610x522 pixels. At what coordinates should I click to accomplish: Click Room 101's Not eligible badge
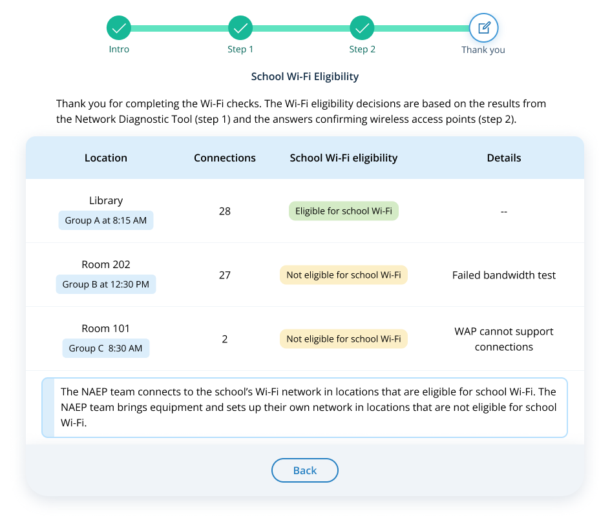click(x=344, y=339)
